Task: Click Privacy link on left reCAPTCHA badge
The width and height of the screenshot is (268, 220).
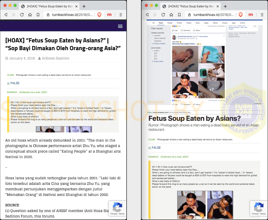Action: (x=114, y=214)
